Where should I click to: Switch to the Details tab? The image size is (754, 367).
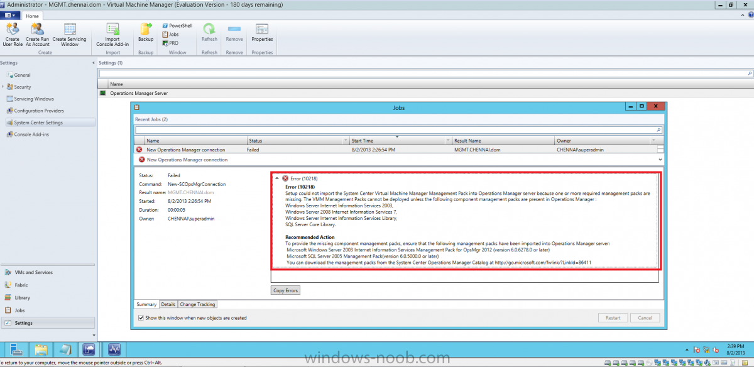(x=168, y=304)
